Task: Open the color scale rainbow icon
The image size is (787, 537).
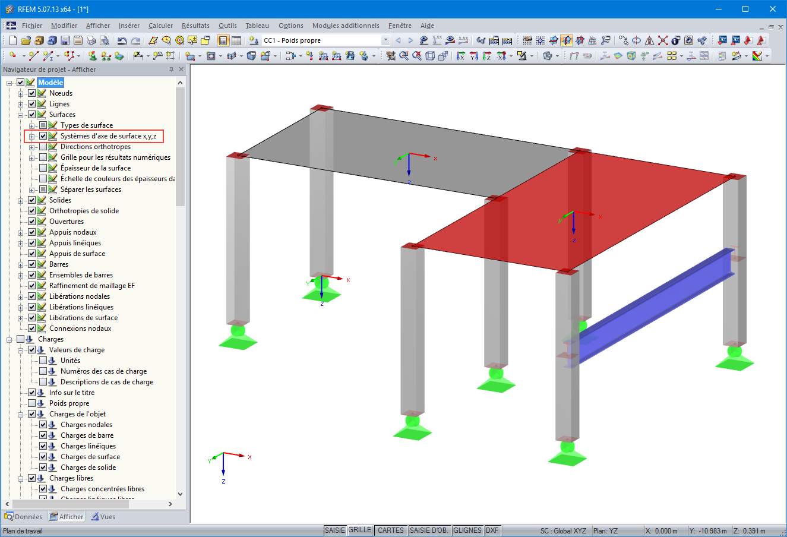Action: [757, 56]
